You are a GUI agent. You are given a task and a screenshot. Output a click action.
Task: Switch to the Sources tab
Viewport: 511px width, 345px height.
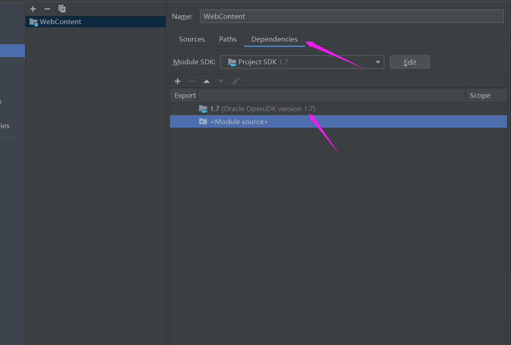tap(191, 39)
